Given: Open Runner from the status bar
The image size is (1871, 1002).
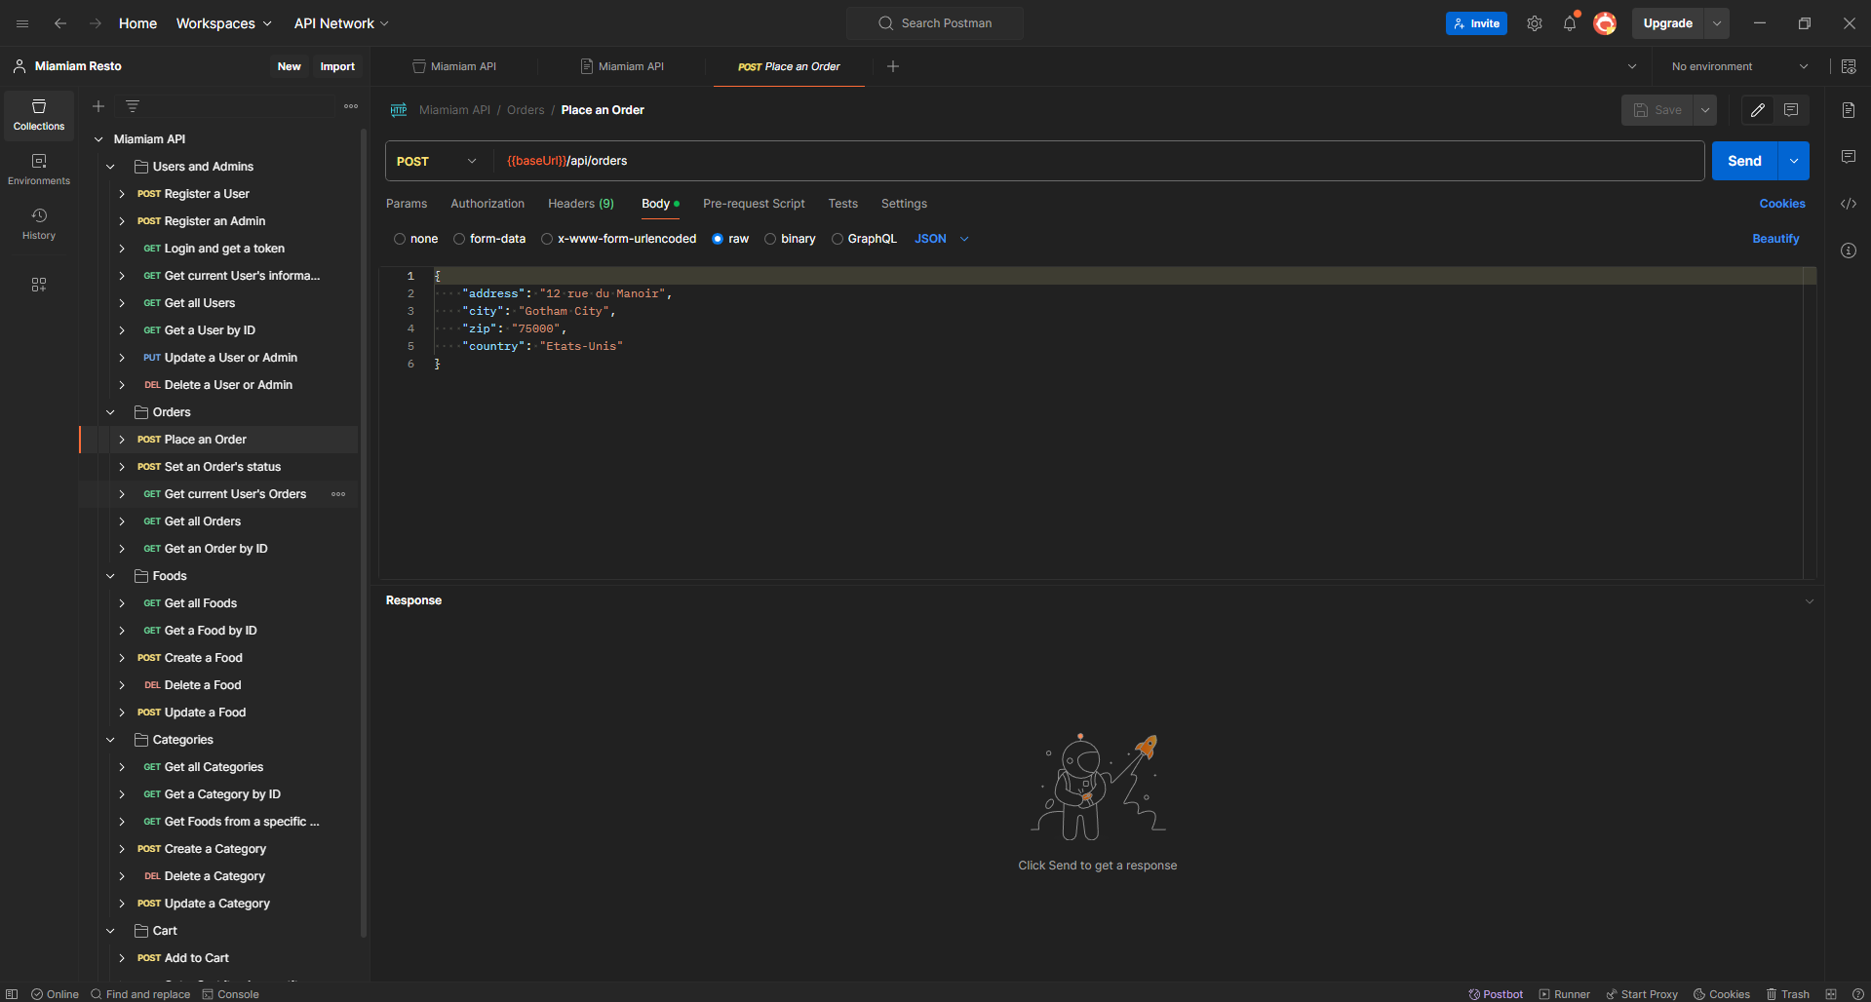Looking at the screenshot, I should tap(1565, 994).
